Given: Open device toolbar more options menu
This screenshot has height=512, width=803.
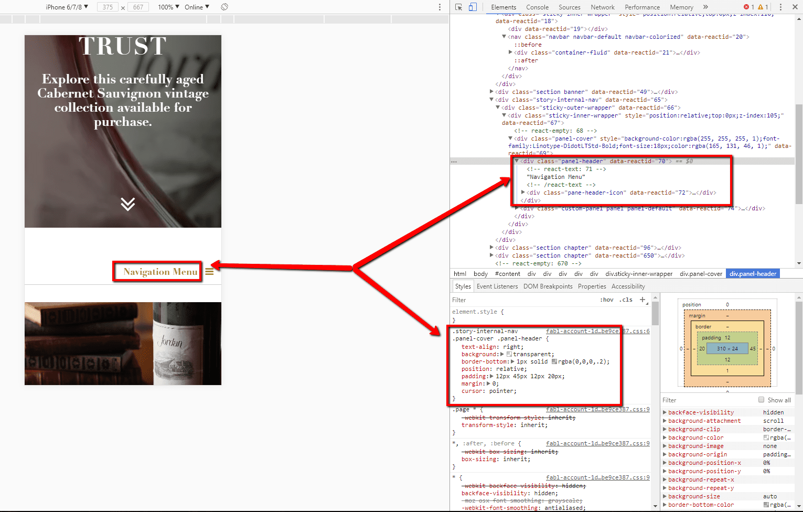Looking at the screenshot, I should pyautogui.click(x=440, y=7).
